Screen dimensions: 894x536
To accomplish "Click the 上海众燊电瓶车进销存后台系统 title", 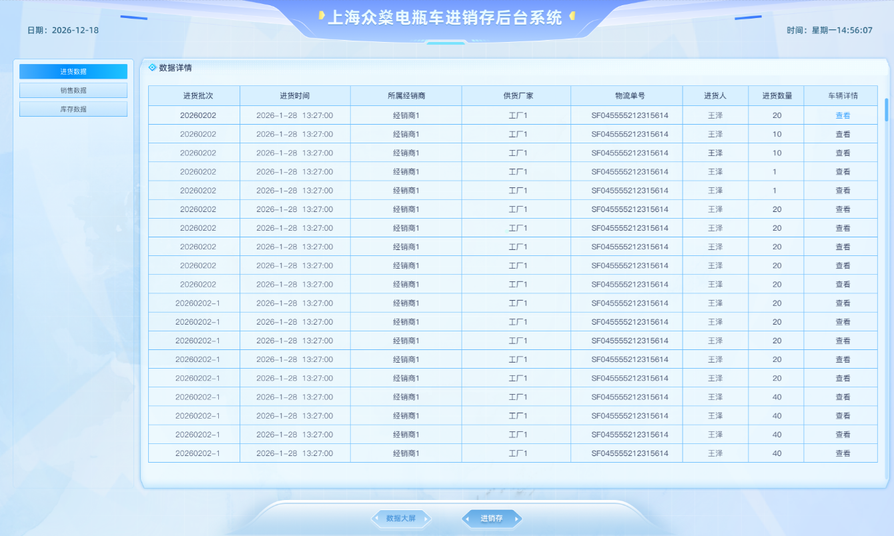I will [x=445, y=17].
